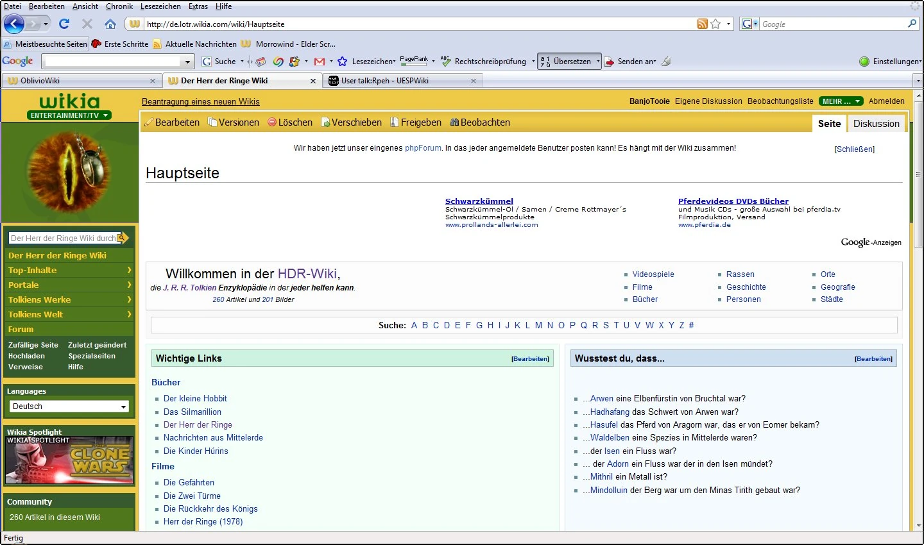Expand the Einstellungen settings dropdown
Screen dimensions: 924x545
click(920, 62)
